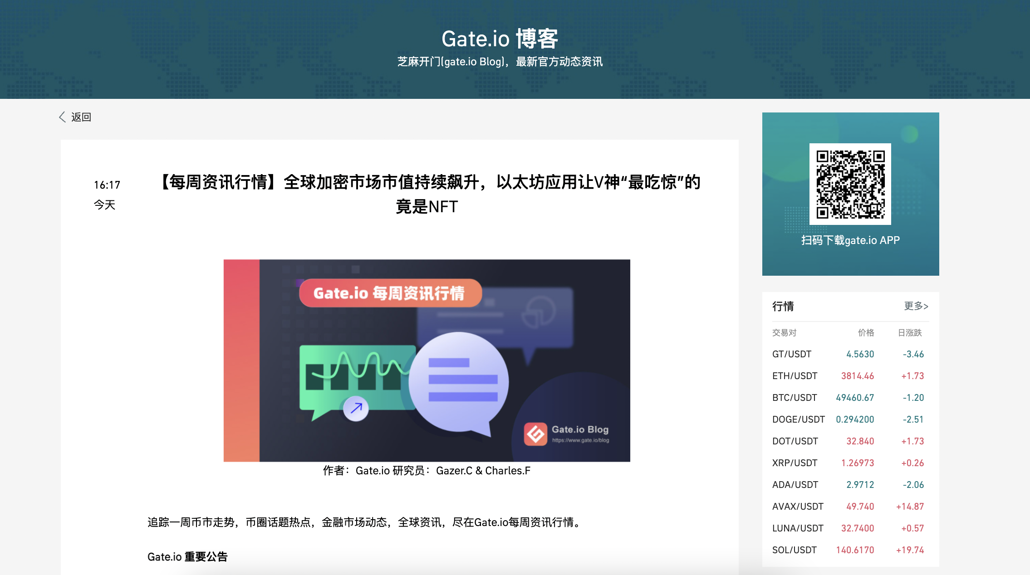Open the ETH/USDT trading pair row

click(x=795, y=376)
